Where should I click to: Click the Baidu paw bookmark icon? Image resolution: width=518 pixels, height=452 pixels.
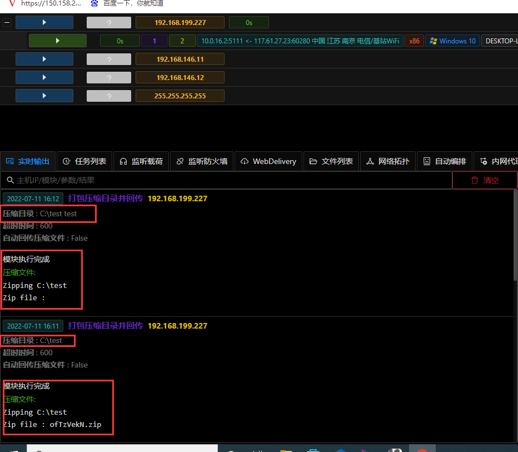point(94,3)
